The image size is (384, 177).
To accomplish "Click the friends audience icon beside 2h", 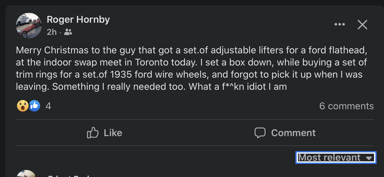I will (68, 32).
